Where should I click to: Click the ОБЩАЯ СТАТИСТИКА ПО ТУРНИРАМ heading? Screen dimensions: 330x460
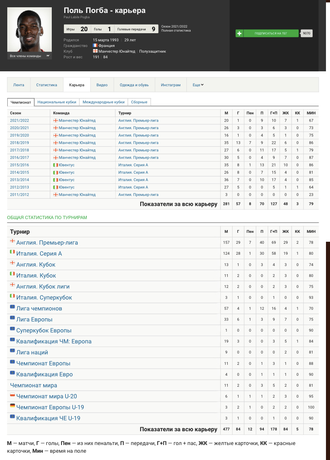point(47,217)
